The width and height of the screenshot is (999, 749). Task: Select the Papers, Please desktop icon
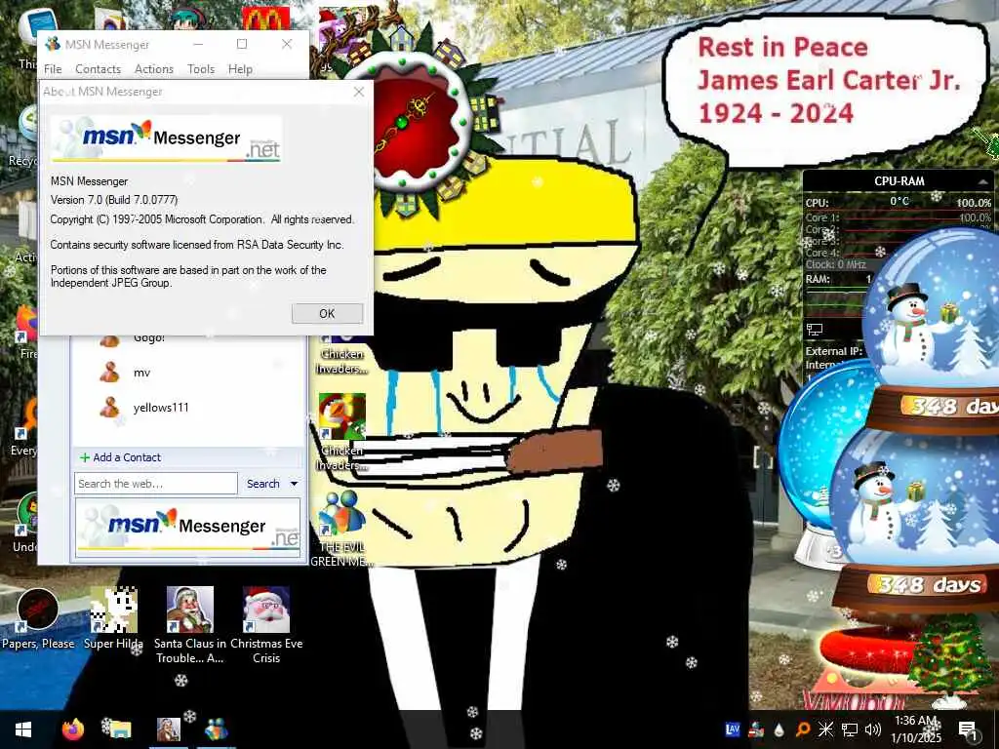[38, 618]
